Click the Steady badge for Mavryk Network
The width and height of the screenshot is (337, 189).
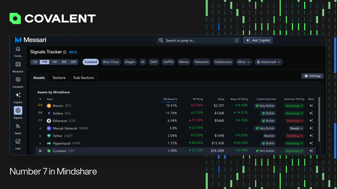(297, 128)
